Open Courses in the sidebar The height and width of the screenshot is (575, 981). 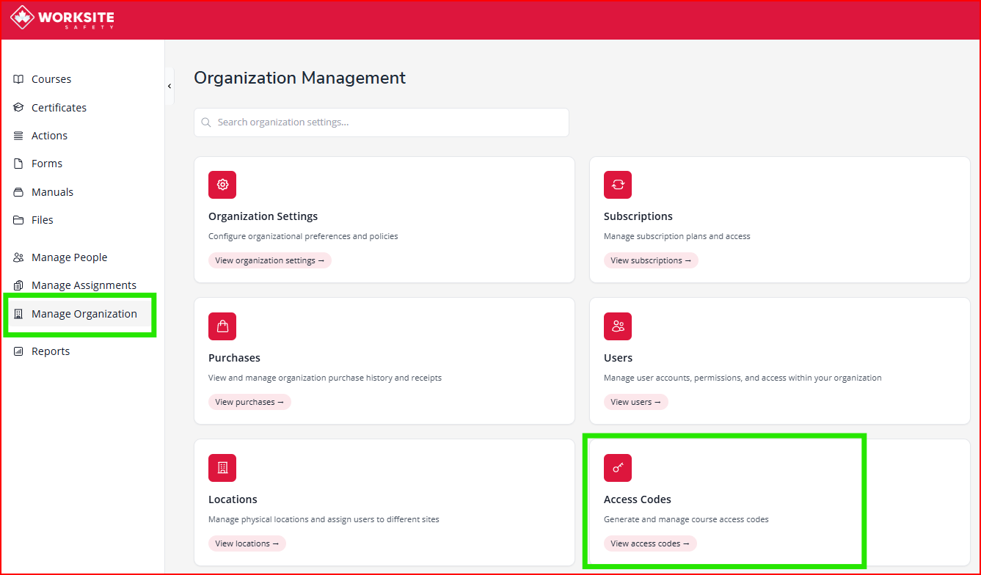[51, 79]
